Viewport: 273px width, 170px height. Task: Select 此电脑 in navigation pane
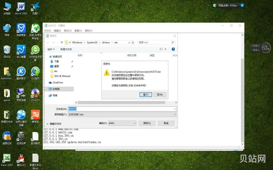[x=59, y=89]
